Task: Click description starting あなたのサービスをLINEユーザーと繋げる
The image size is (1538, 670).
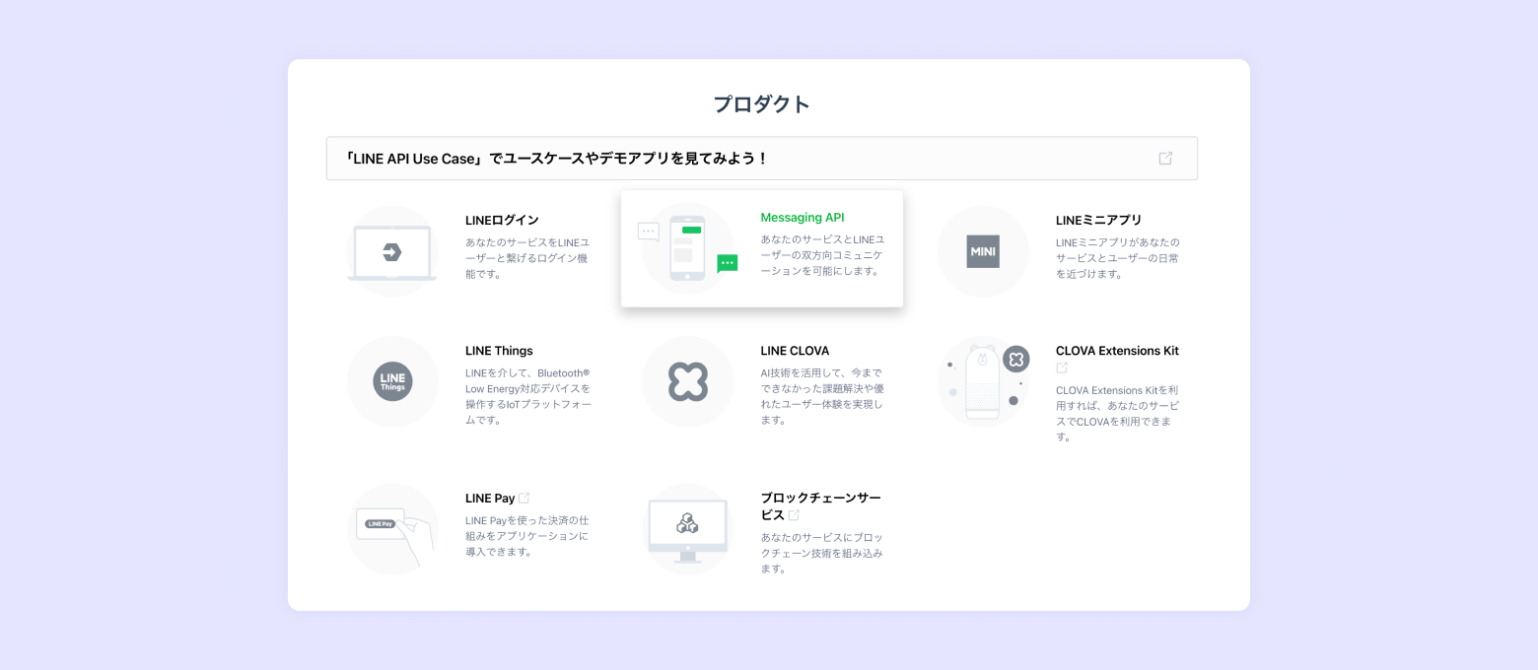Action: [528, 258]
